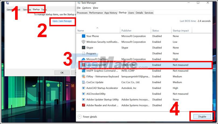Select the CocCoc Update row name
Viewport: 218px width, 124px height.
(95, 82)
